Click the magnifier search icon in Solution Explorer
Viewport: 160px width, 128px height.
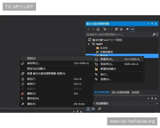tap(154, 34)
